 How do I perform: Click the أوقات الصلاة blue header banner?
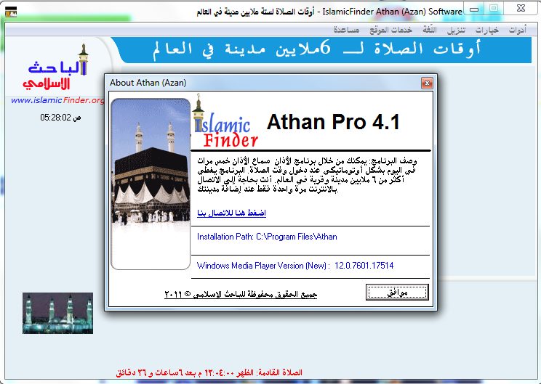pos(321,50)
